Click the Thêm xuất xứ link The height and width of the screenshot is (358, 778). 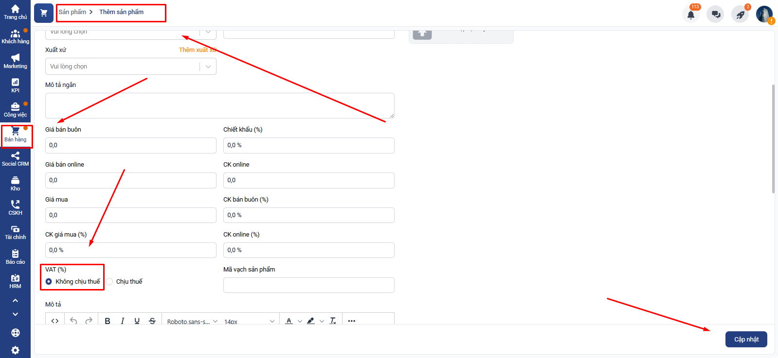click(x=197, y=50)
